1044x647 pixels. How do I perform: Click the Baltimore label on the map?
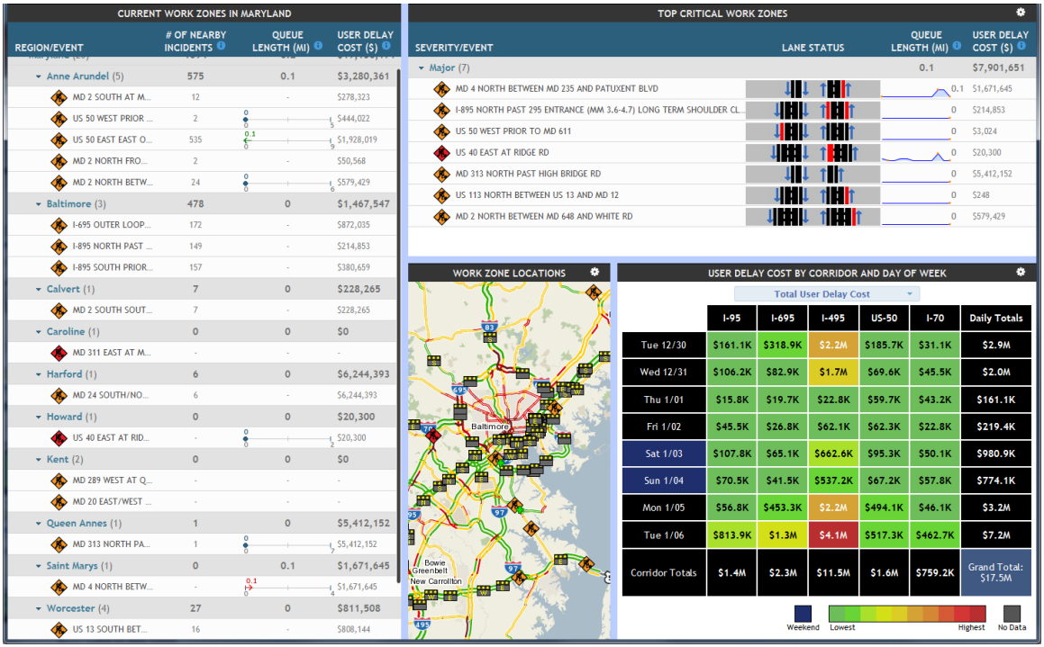click(491, 427)
